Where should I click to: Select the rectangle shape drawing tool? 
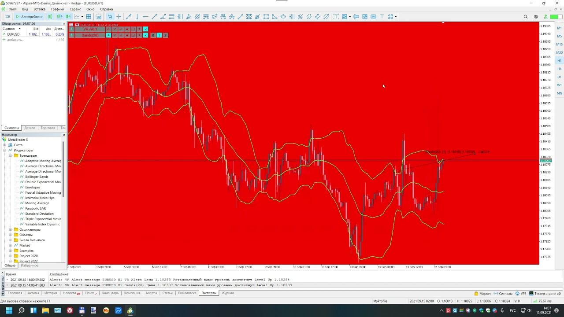(266, 17)
